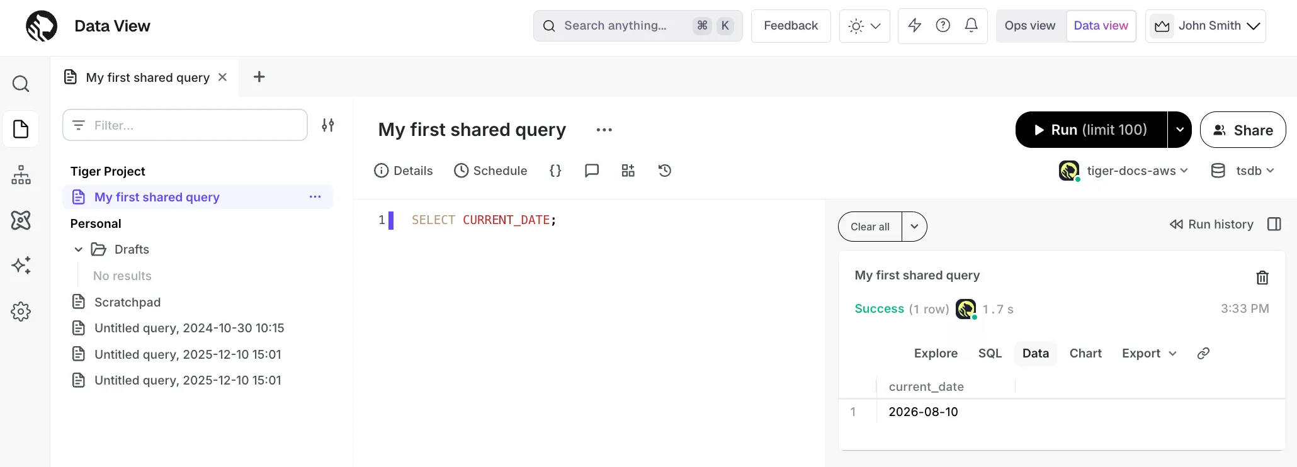Image resolution: width=1297 pixels, height=467 pixels.
Task: Click the 2026-08-10 result cell
Action: (923, 412)
